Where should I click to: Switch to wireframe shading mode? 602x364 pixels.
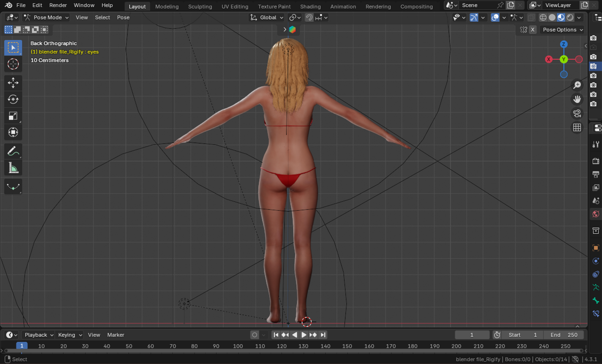tap(543, 18)
